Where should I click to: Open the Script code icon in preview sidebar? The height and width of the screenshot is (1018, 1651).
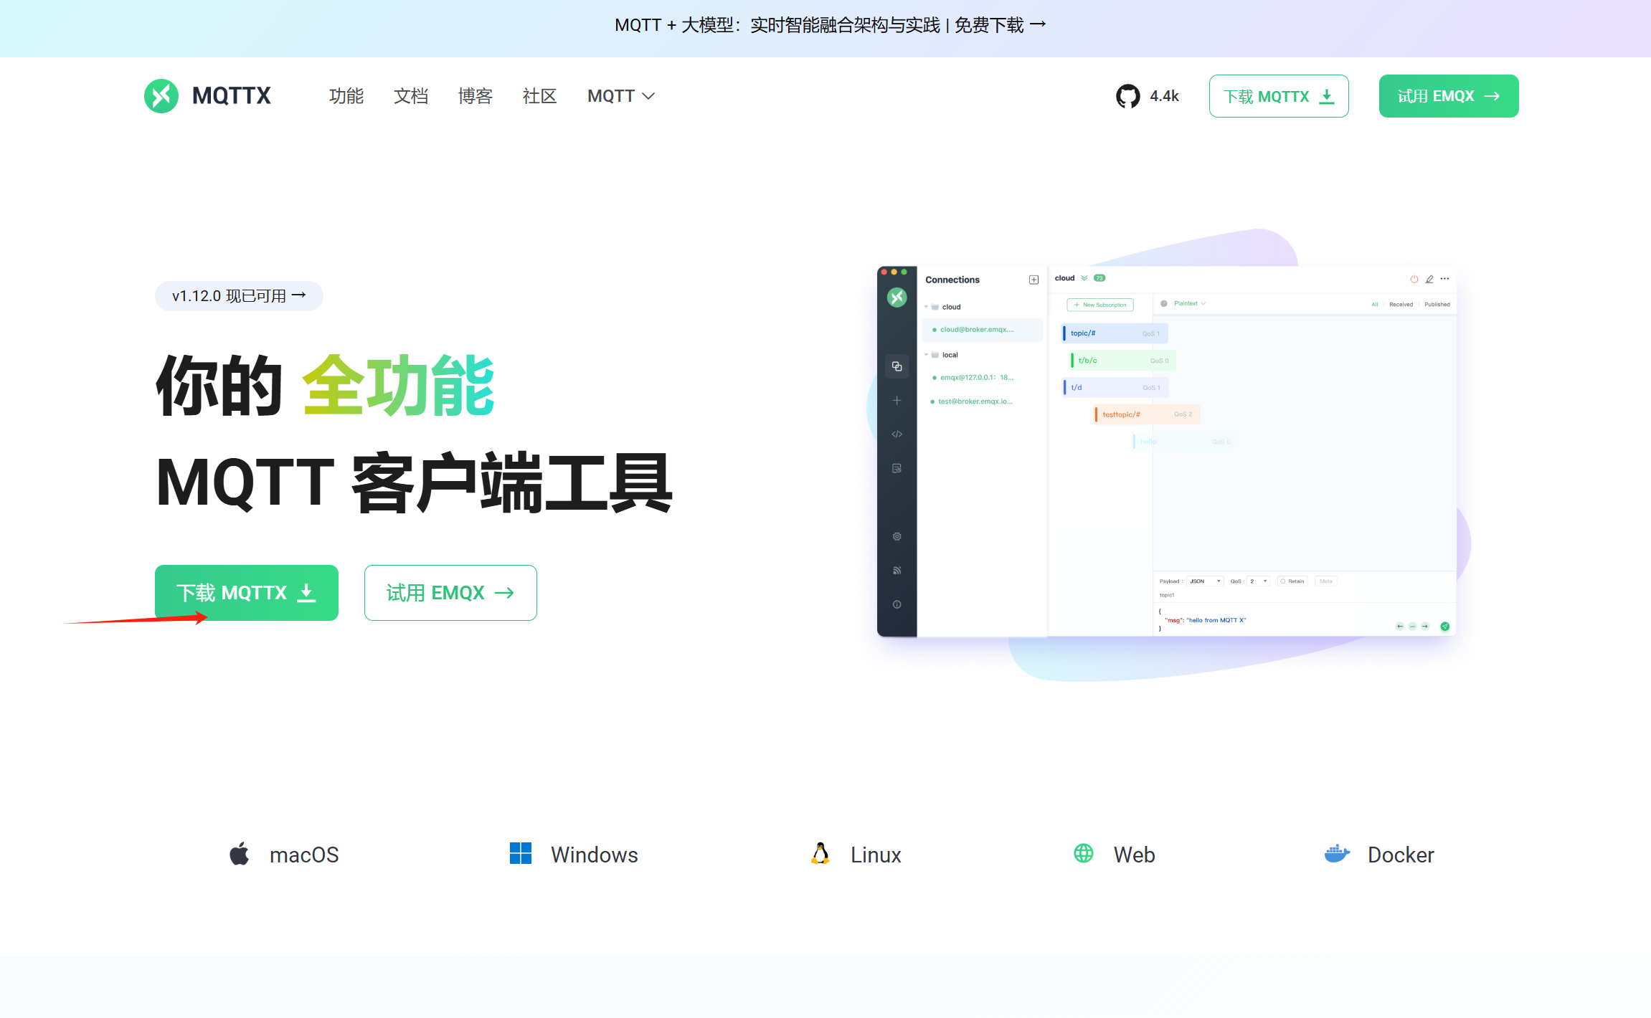pos(897,434)
